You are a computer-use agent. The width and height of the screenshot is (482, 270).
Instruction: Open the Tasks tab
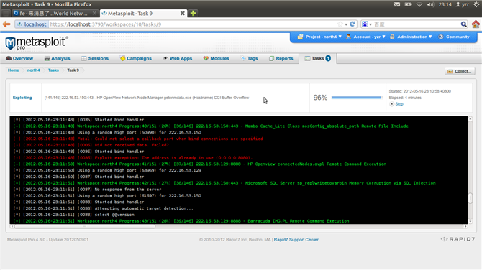(317, 58)
